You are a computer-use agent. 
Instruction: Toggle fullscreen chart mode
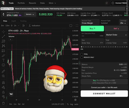pos(77,26)
